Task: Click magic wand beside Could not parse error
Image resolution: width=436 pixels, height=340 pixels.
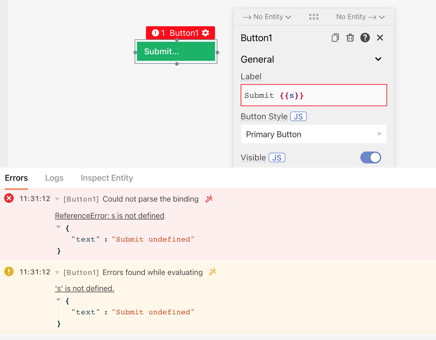Action: 209,199
